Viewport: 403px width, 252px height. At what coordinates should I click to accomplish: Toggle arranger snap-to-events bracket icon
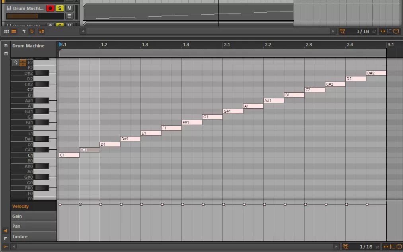[x=389, y=31]
